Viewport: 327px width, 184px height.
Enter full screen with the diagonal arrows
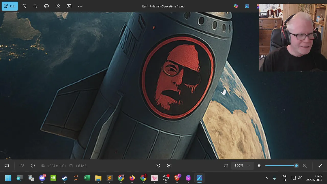pyautogui.click(x=320, y=166)
